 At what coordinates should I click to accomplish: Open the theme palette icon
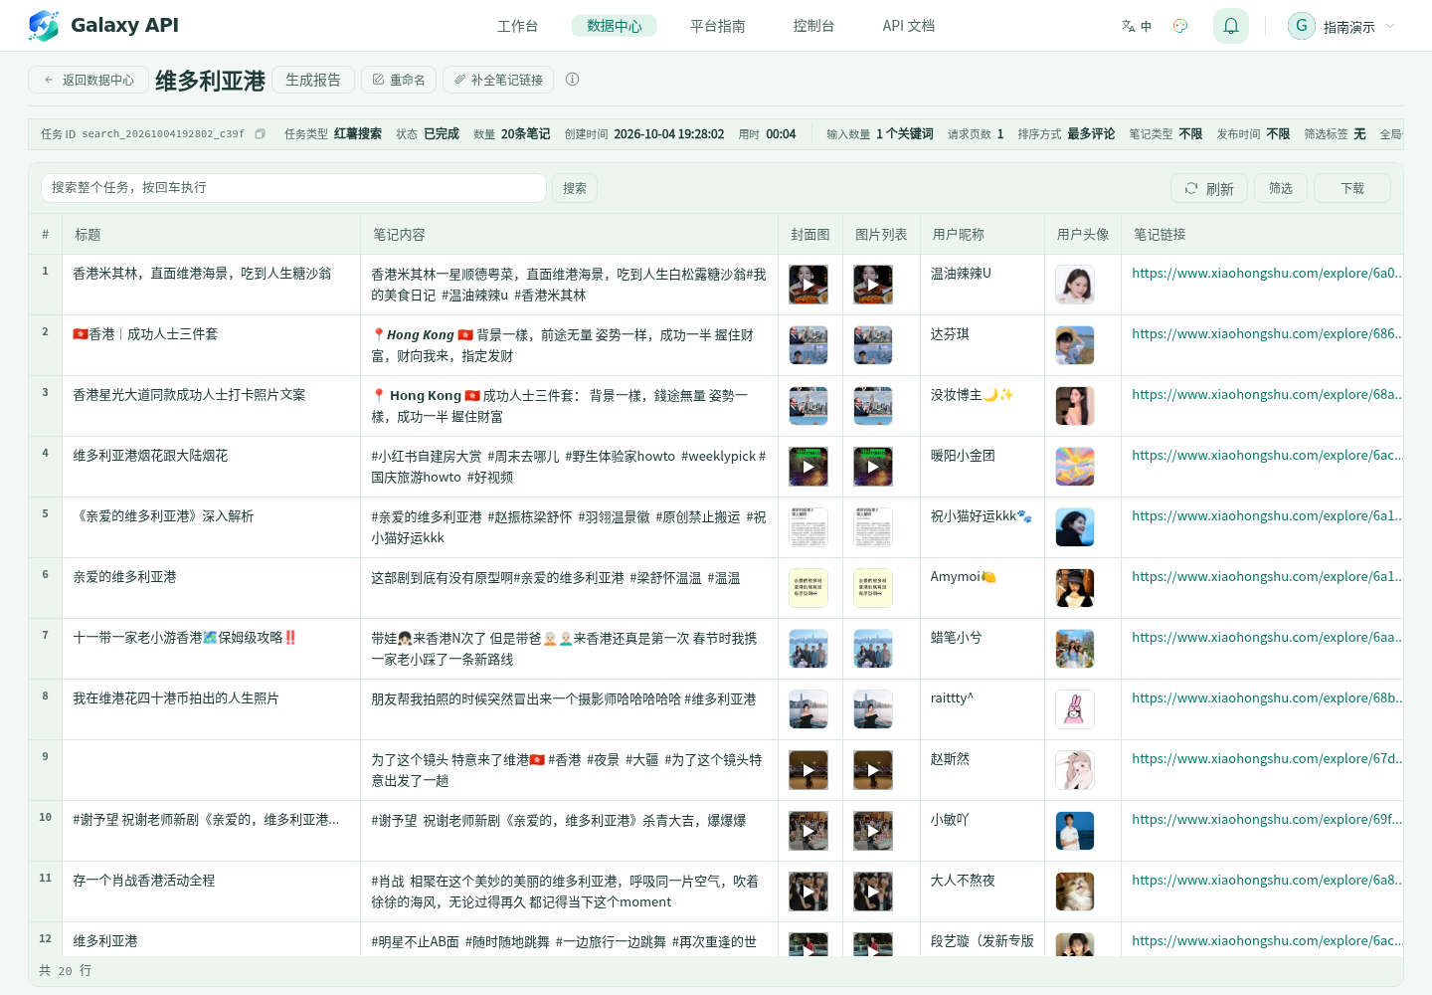tap(1180, 26)
